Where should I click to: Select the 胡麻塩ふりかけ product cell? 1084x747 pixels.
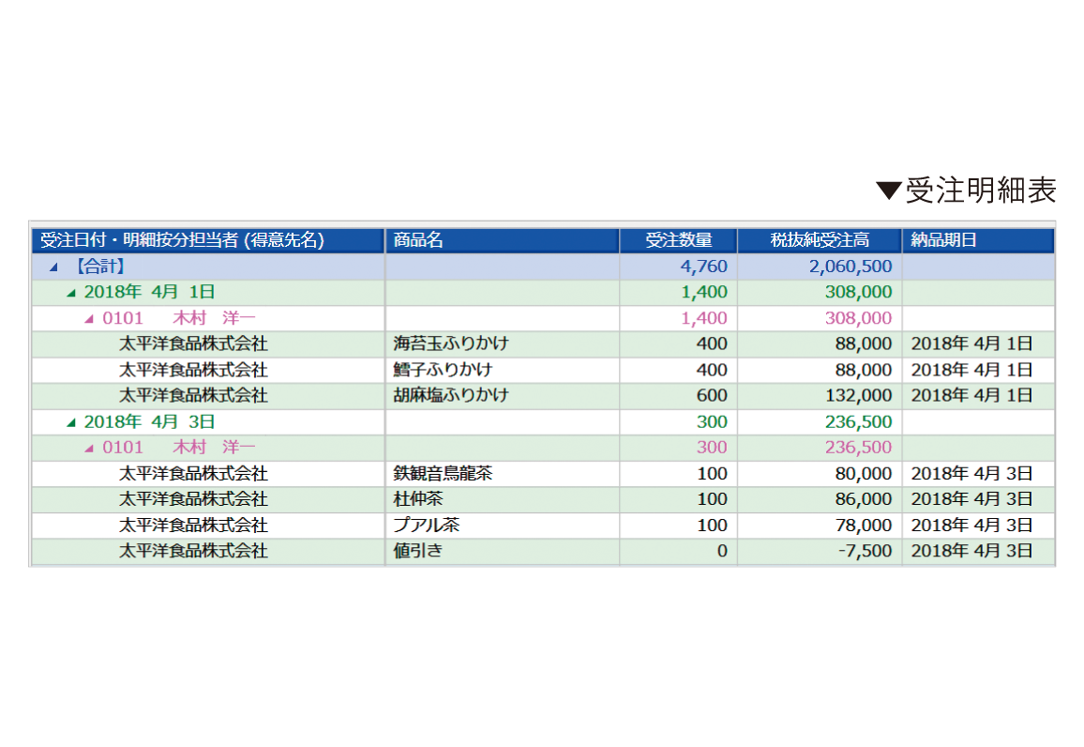coord(502,396)
